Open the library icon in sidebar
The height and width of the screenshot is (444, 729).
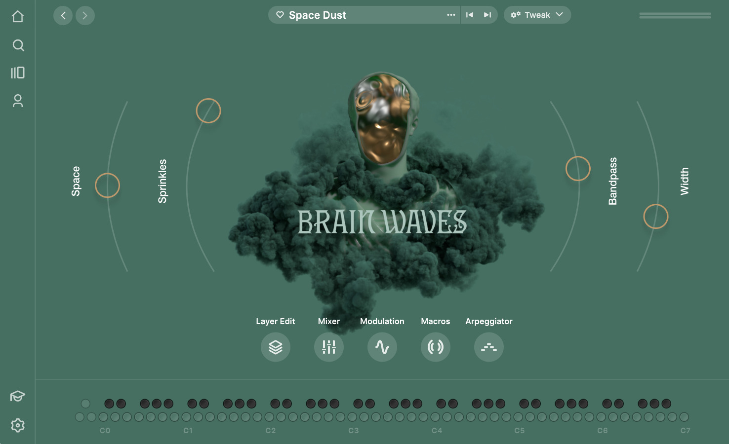(18, 73)
